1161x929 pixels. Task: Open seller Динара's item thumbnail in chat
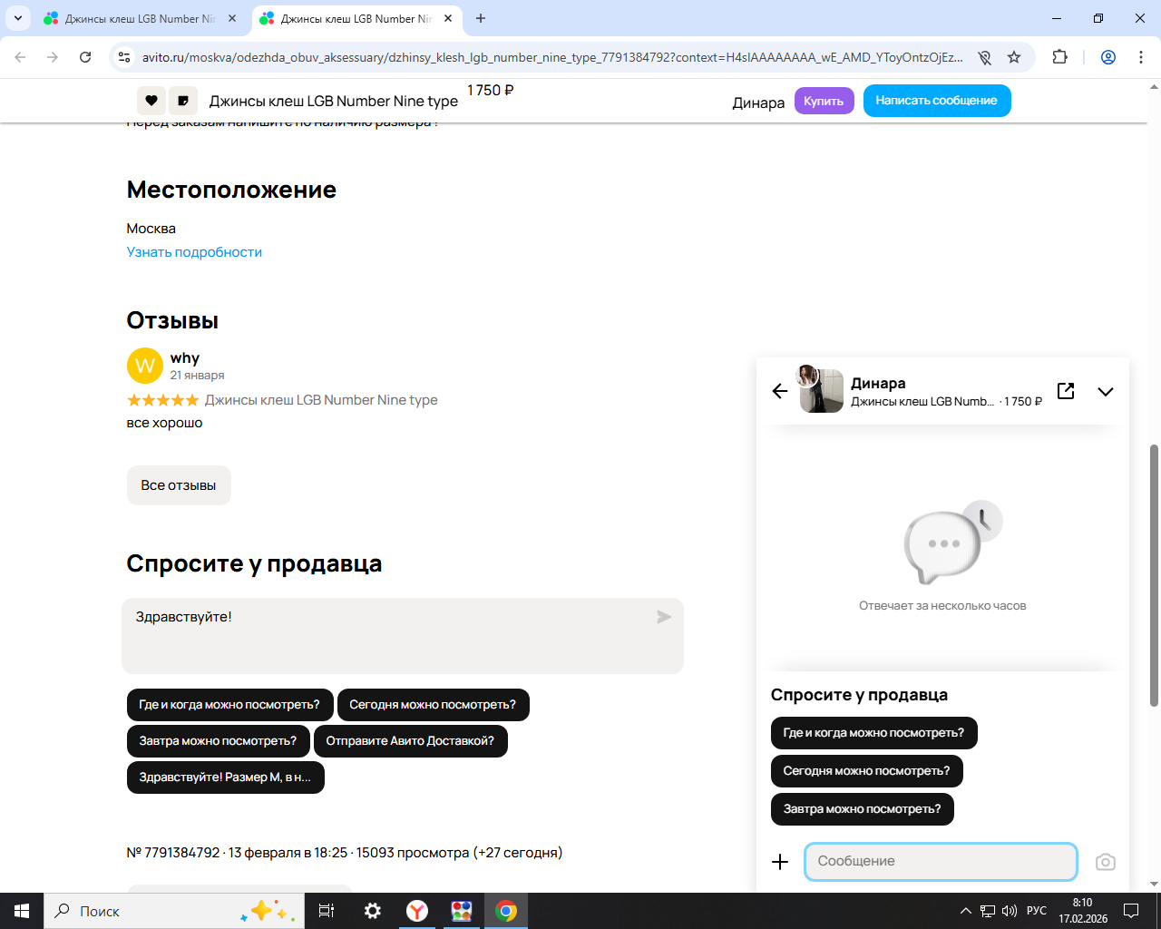click(x=821, y=390)
